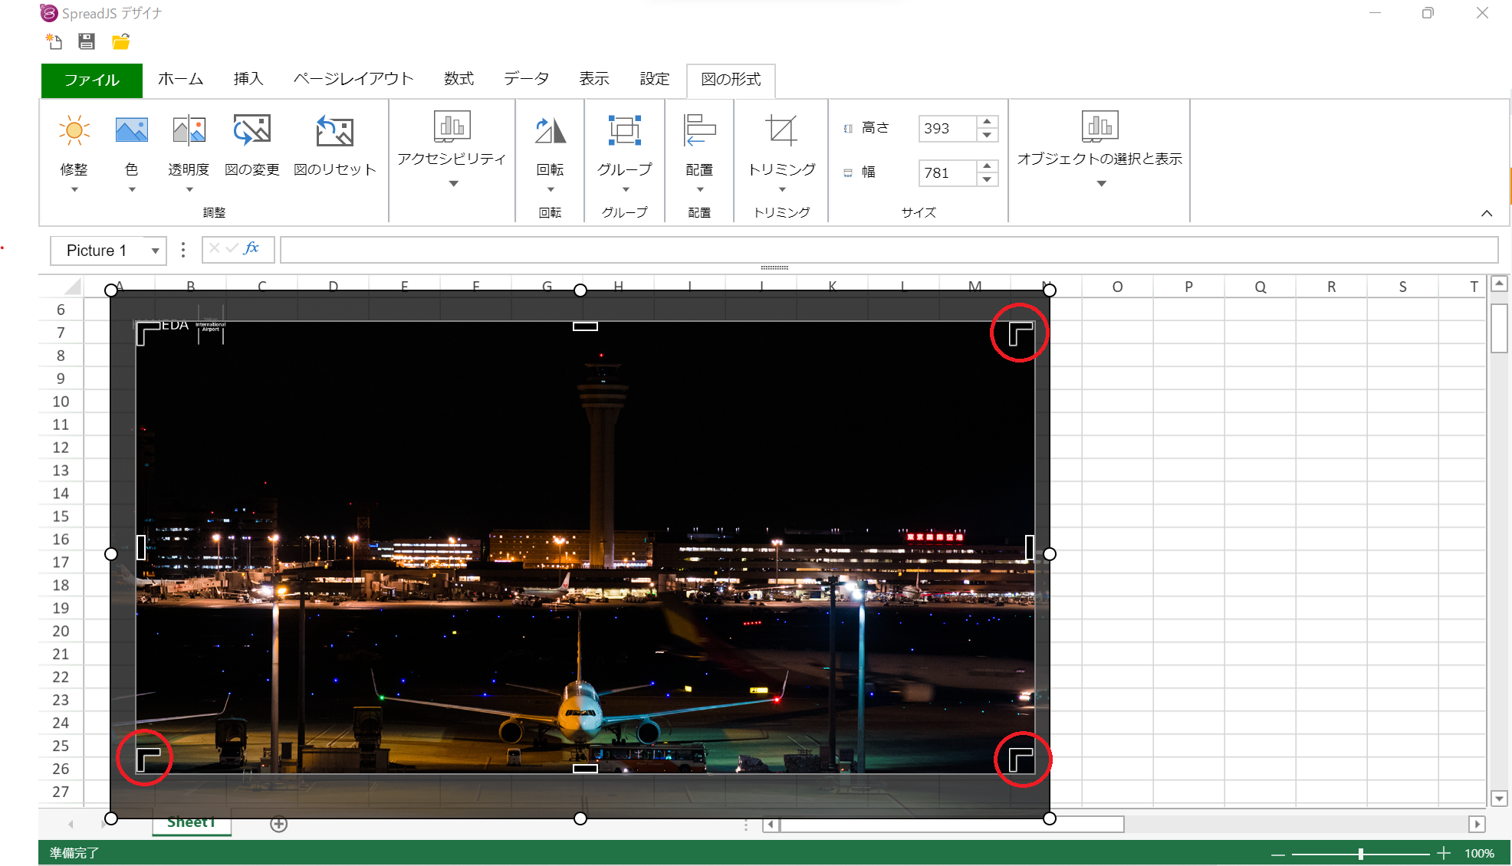1512x866 pixels.
Task: Click the new document icon in quick access toolbar
Action: [x=54, y=42]
